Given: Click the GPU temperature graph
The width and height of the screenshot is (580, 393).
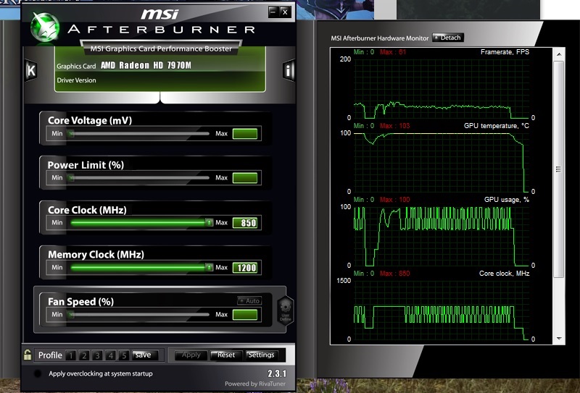Looking at the screenshot, I should click(442, 163).
